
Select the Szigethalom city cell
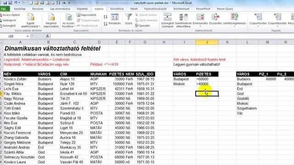tap(247, 108)
